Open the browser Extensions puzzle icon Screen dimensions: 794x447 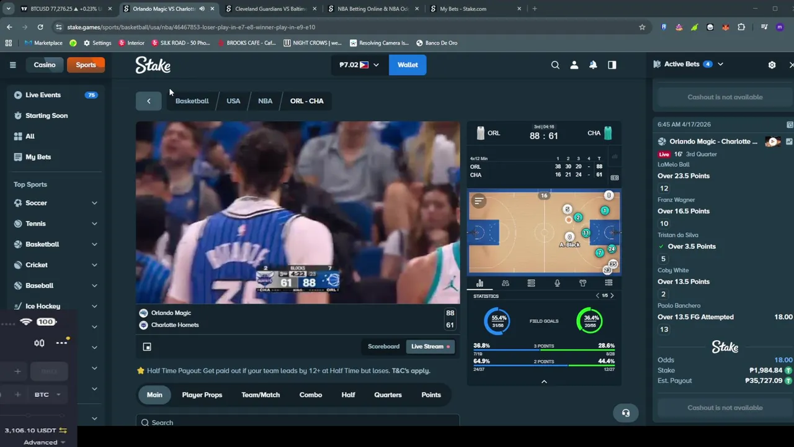(x=741, y=27)
